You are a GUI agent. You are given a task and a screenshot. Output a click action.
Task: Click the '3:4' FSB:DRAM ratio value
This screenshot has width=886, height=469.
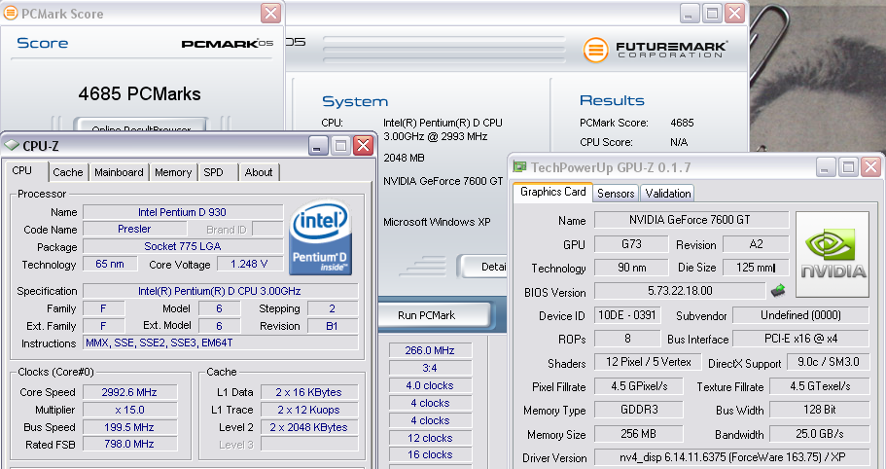coord(430,368)
